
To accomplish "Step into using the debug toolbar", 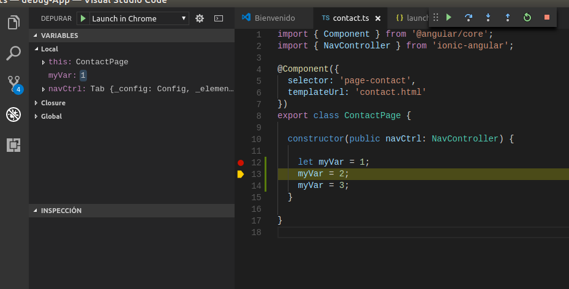I will [x=488, y=18].
